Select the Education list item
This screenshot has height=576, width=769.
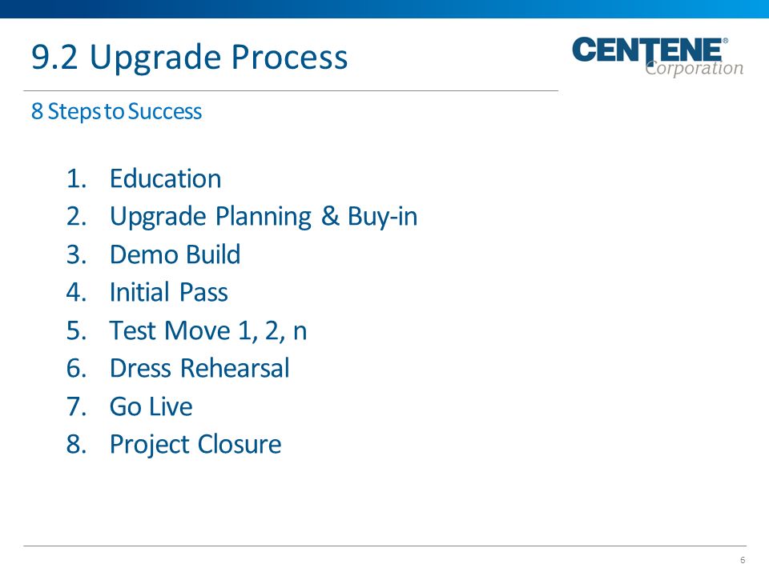click(x=165, y=178)
